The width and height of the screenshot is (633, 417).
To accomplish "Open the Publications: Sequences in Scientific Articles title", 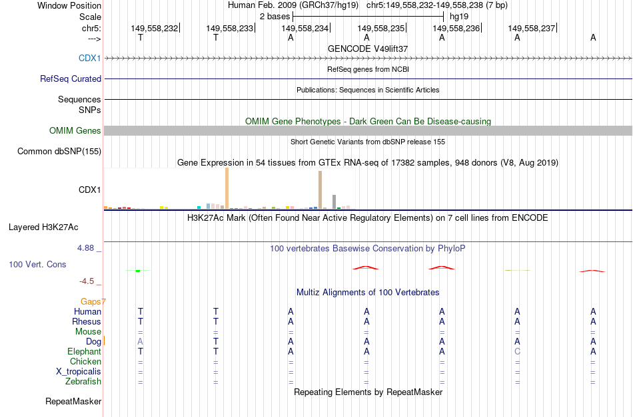I will [368, 90].
